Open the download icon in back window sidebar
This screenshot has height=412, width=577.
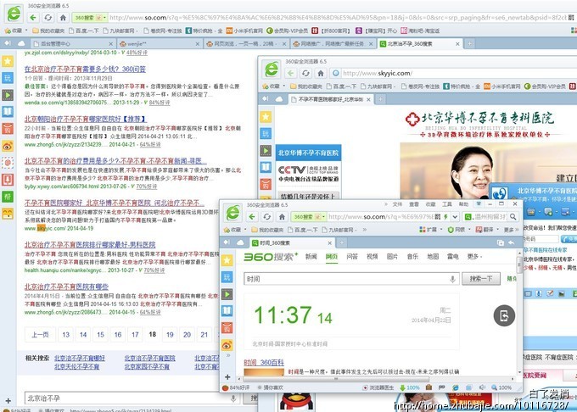pyautogui.click(x=8, y=180)
